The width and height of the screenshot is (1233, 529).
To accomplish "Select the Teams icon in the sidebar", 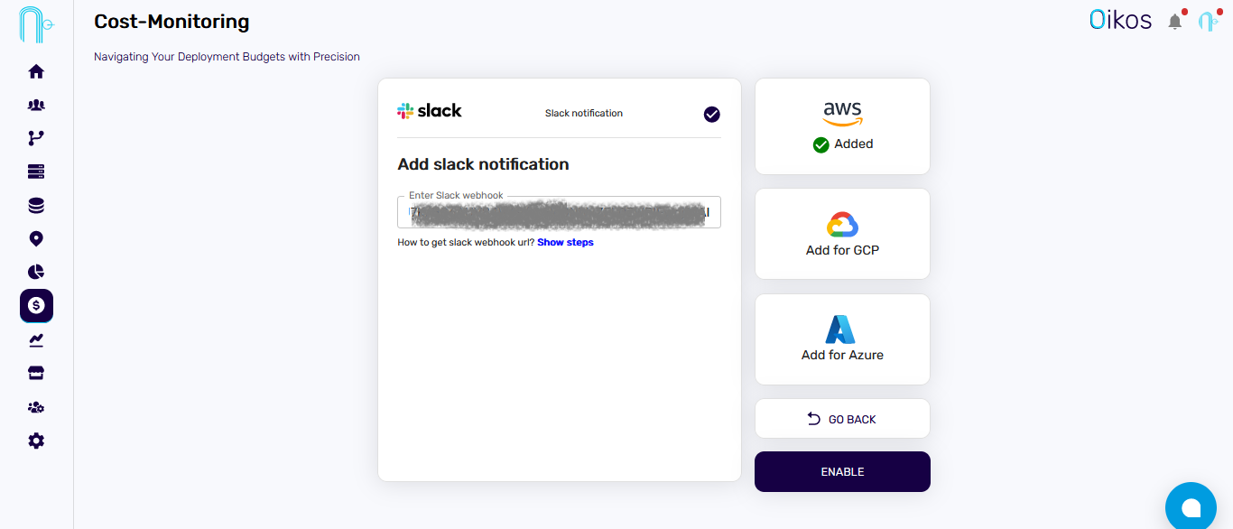I will point(36,105).
